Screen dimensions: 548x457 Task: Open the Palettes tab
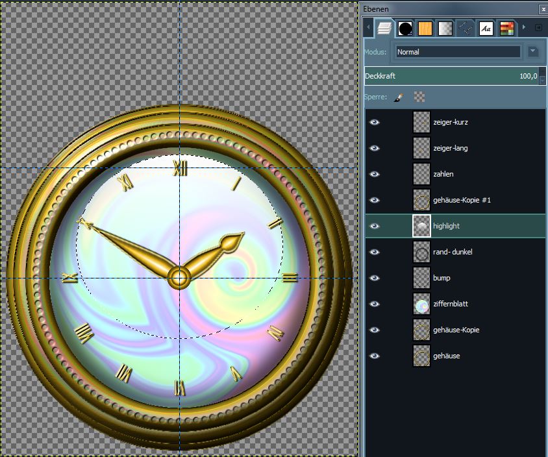[506, 29]
